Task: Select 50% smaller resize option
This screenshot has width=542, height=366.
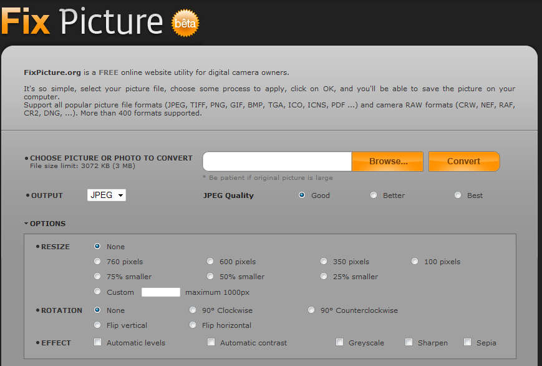Action: [x=210, y=276]
